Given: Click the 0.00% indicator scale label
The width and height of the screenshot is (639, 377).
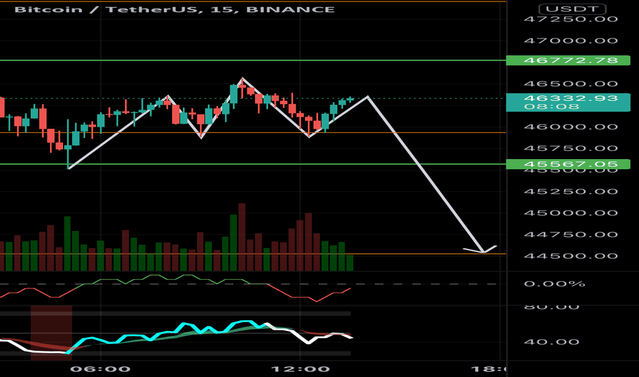Looking at the screenshot, I should (x=554, y=284).
